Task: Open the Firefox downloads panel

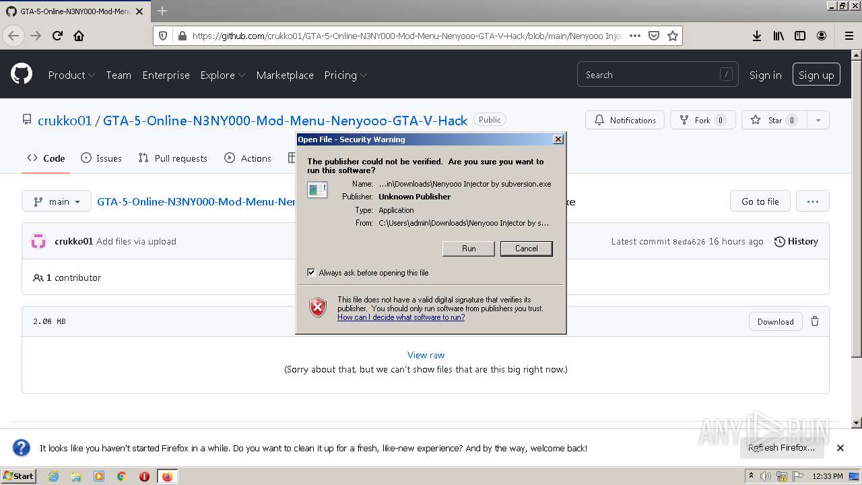Action: coord(757,36)
